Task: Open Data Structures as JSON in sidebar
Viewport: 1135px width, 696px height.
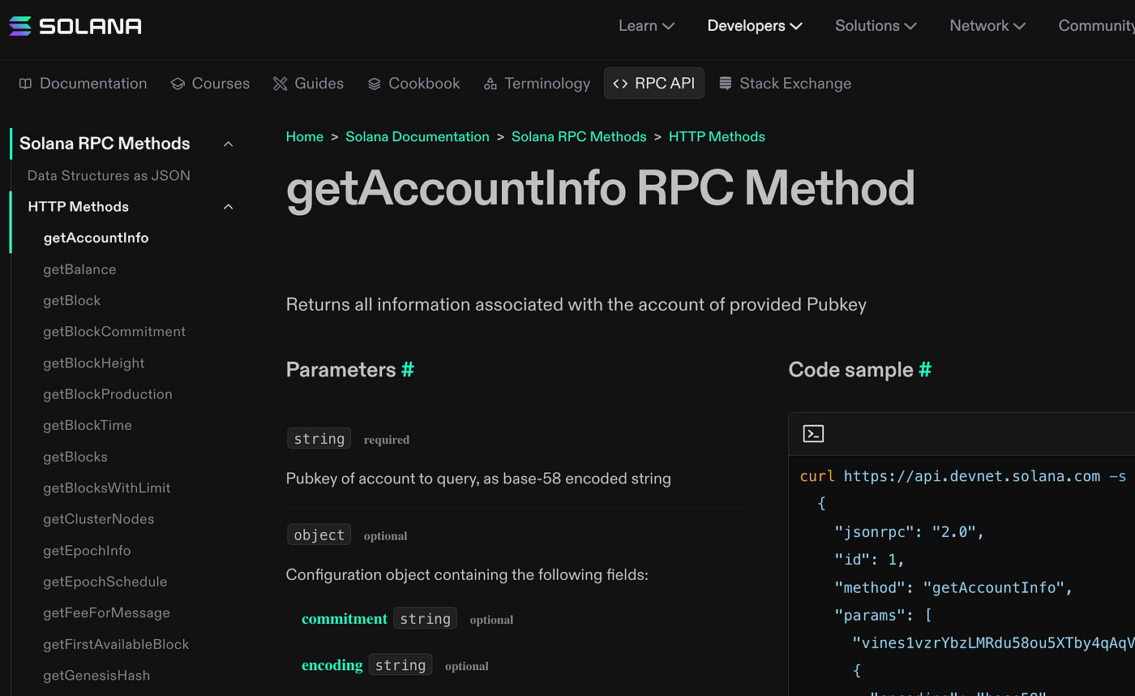Action: click(109, 176)
